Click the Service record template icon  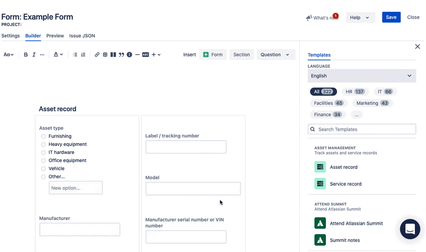320,184
